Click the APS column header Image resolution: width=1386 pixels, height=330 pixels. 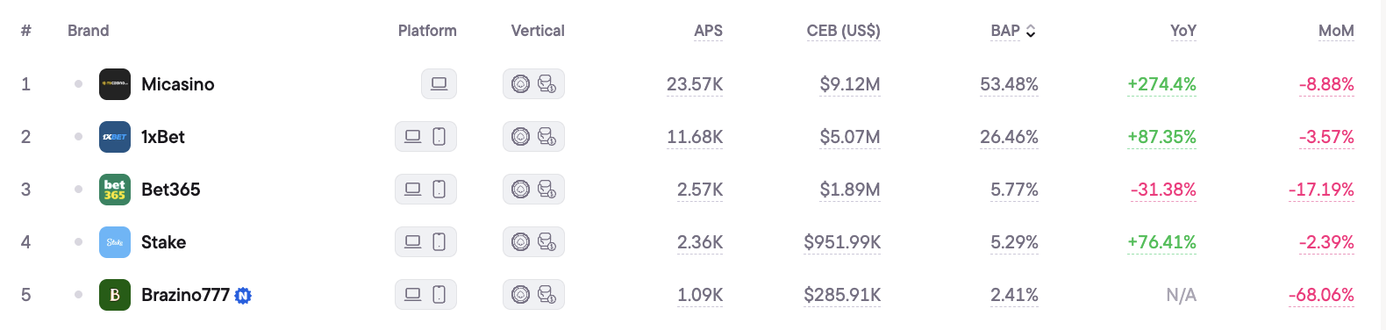[708, 31]
